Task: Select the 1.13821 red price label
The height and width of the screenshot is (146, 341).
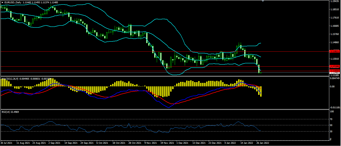Action: click(334, 51)
